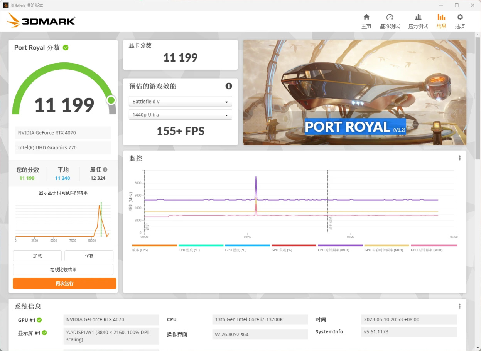481x351 pixels.
Task: Expand the 1440p Ultra resolution dropdown
Action: [x=180, y=115]
